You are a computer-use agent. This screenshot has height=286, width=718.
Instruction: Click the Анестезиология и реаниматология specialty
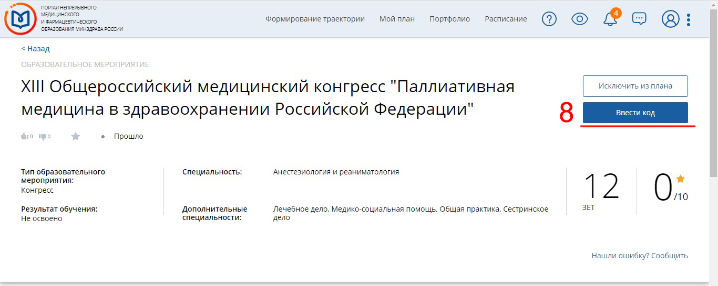(336, 172)
